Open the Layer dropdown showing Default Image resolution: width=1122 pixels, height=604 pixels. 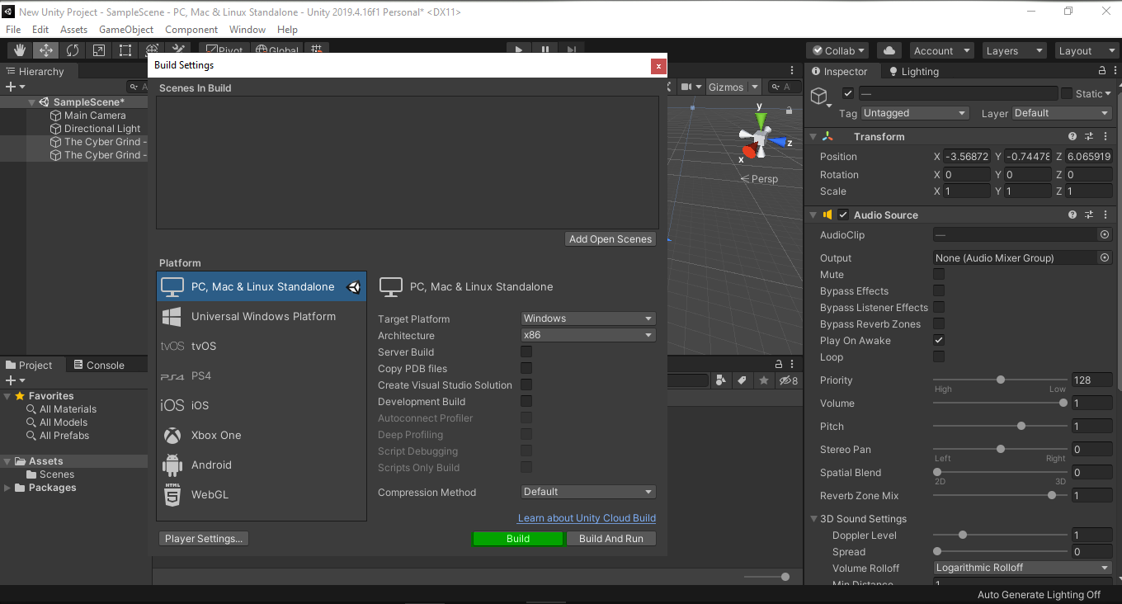click(1062, 113)
